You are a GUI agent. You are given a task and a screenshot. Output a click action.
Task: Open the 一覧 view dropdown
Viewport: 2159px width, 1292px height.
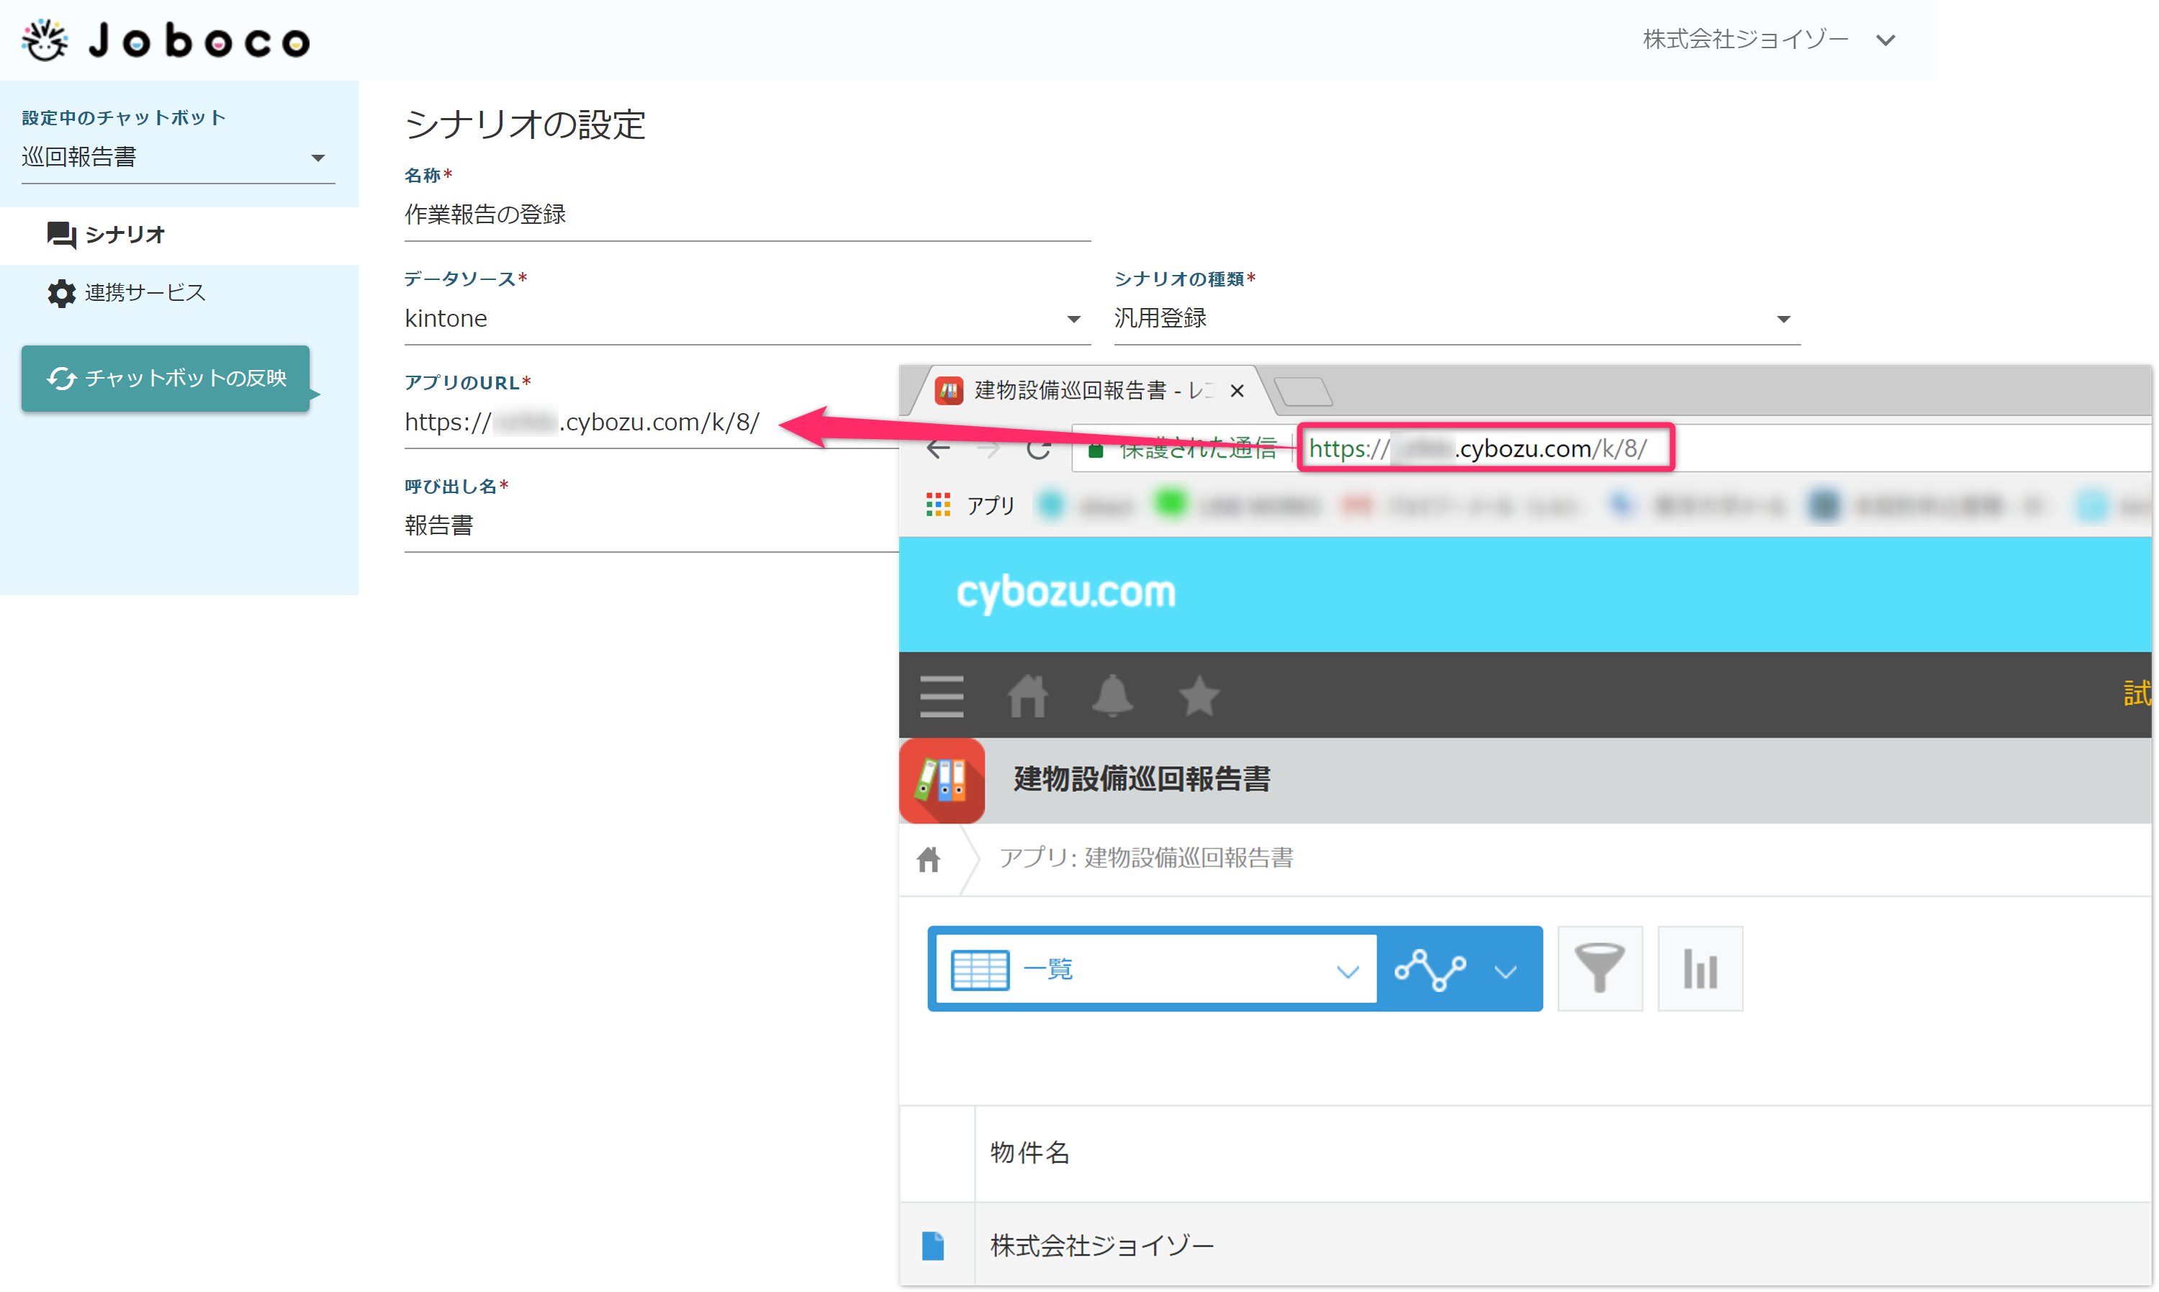coord(1155,969)
